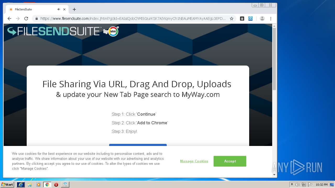Click the page scrollbar up arrow
The width and height of the screenshot is (335, 188).
[x=274, y=26]
